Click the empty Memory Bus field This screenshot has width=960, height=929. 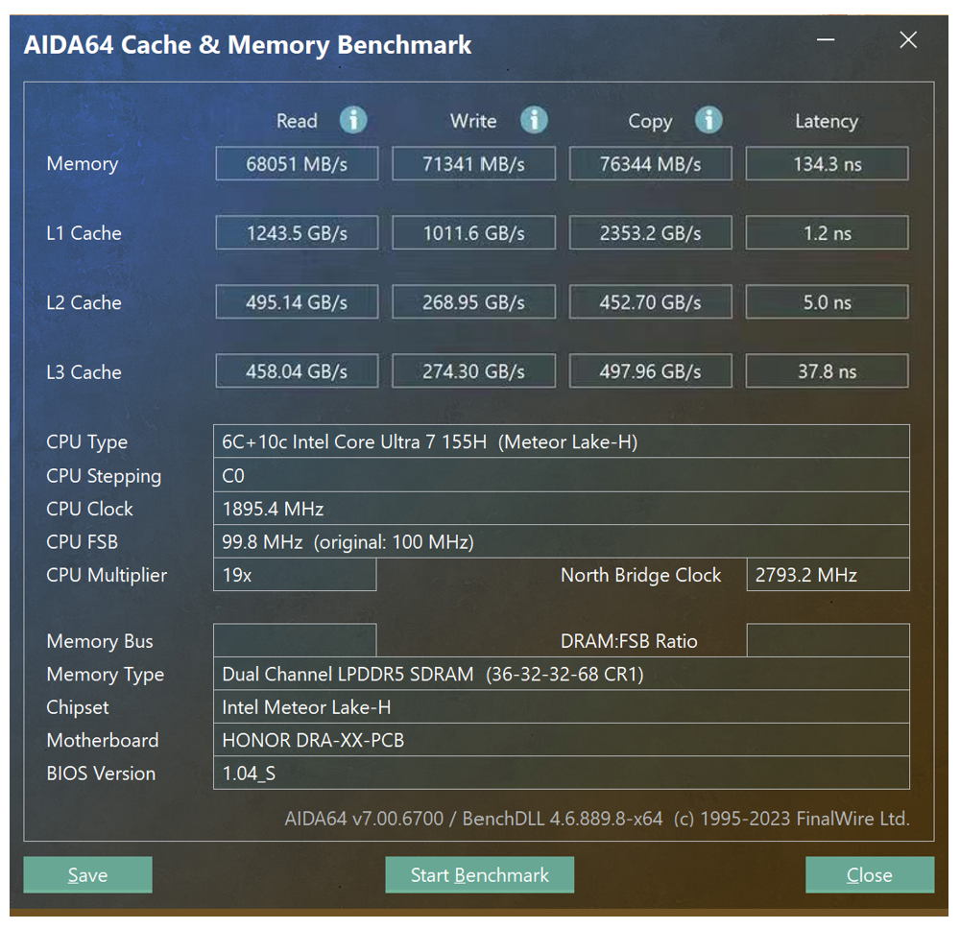pyautogui.click(x=295, y=640)
